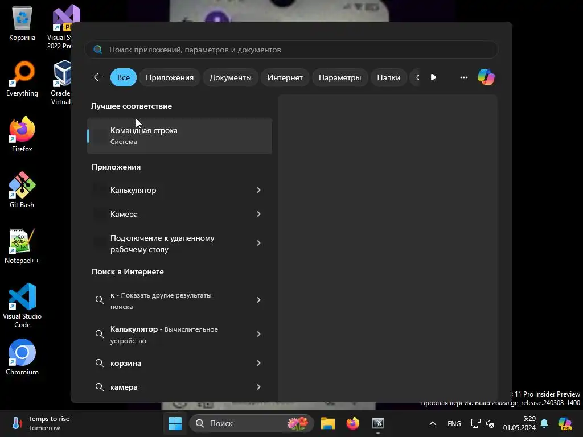
Task: Select the Все filter tab
Action: [x=124, y=77]
